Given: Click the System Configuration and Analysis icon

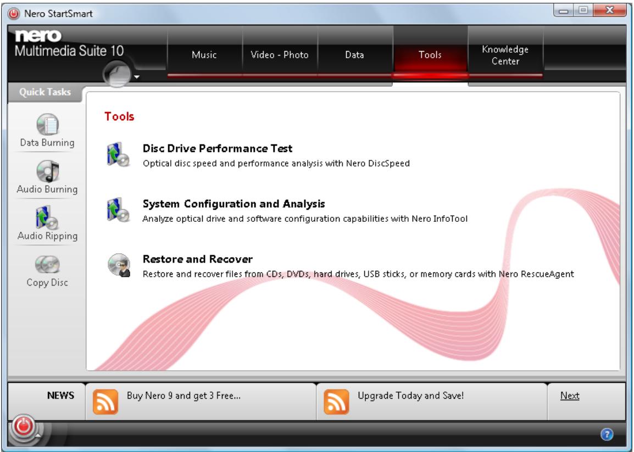Looking at the screenshot, I should point(118,210).
